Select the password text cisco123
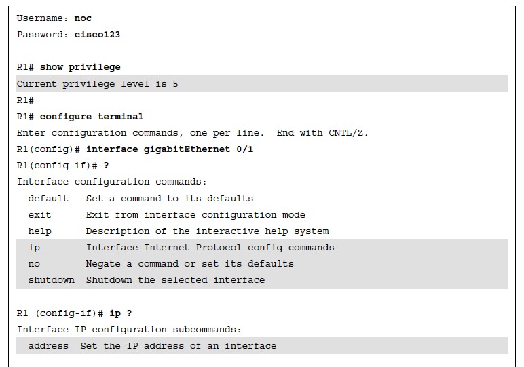 [97, 35]
